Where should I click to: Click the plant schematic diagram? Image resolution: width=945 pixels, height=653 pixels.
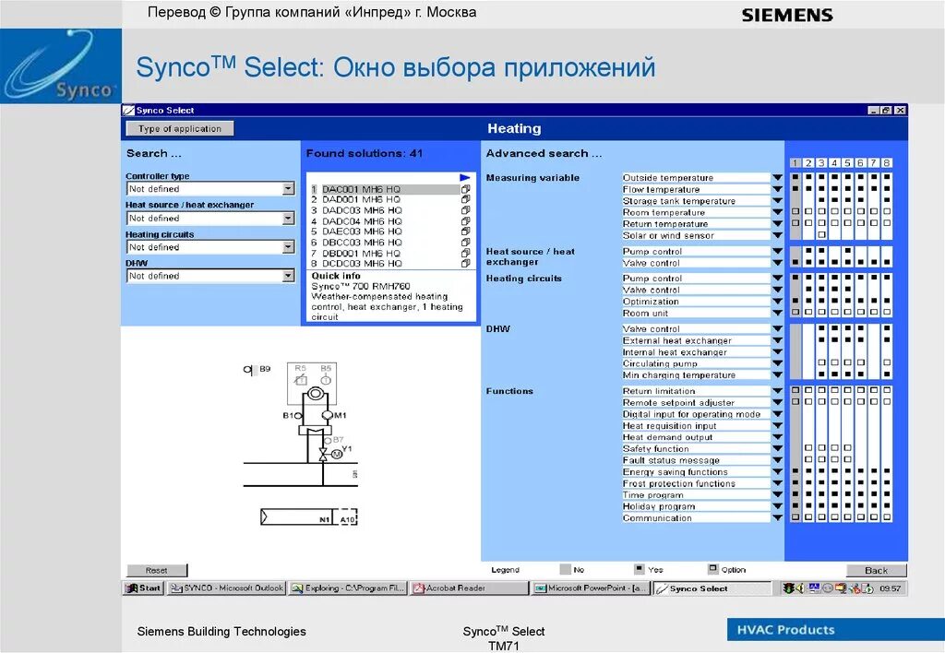click(x=301, y=445)
